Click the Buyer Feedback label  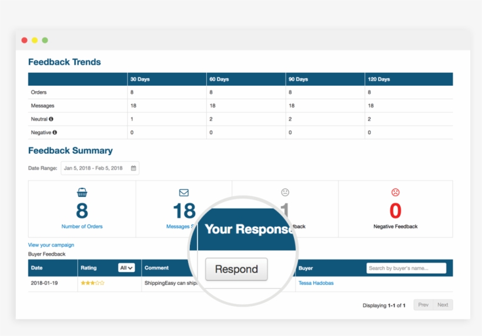[x=46, y=254]
